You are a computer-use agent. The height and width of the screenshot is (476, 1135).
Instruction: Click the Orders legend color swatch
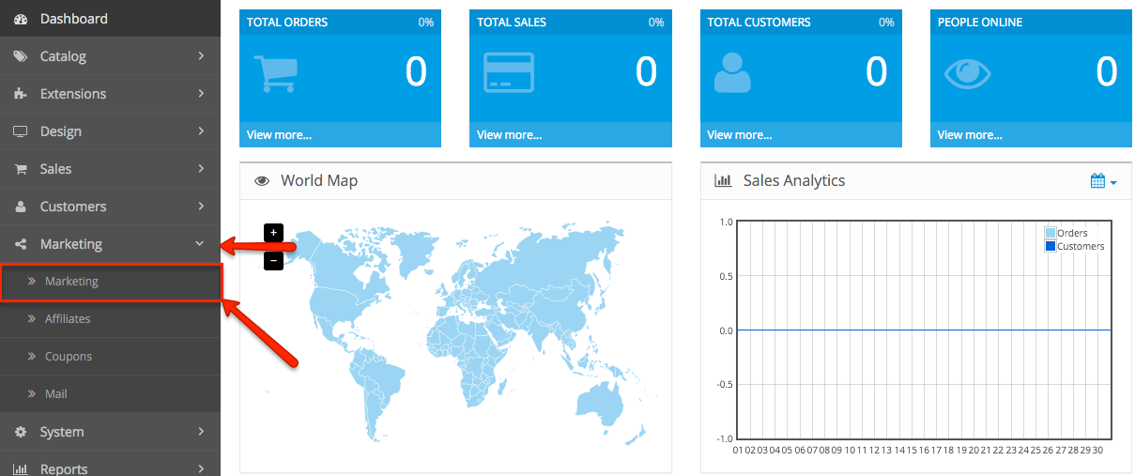(1051, 233)
